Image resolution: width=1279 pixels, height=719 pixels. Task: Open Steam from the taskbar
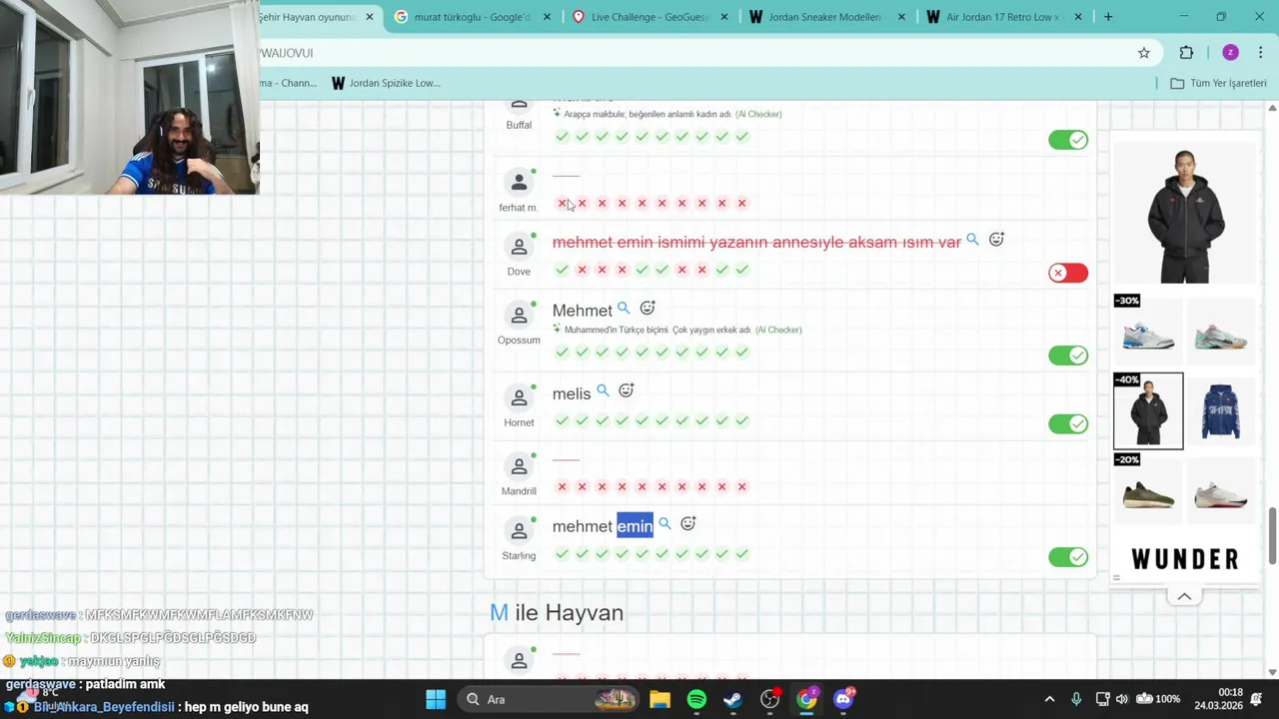(x=733, y=699)
